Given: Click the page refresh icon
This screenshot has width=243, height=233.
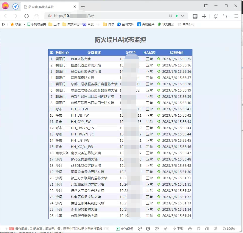Looking at the screenshot, I should tap(27, 16).
